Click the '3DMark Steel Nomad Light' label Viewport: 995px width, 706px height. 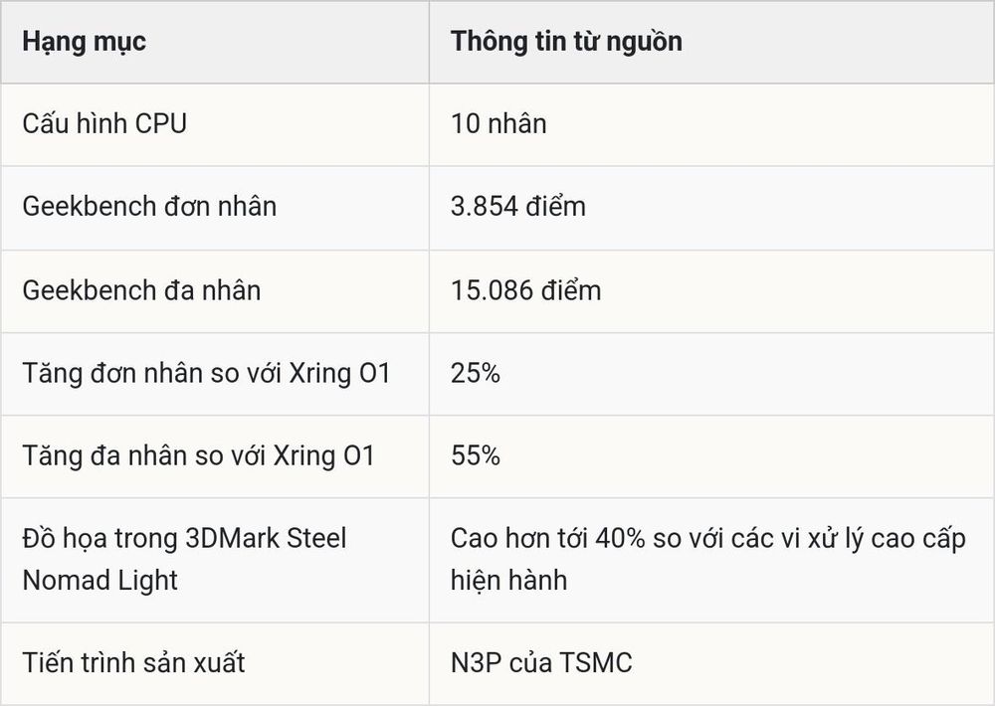pos(184,560)
